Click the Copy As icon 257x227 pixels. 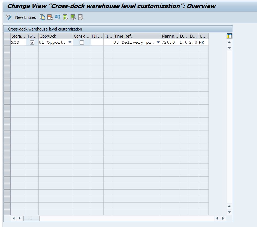[42, 17]
